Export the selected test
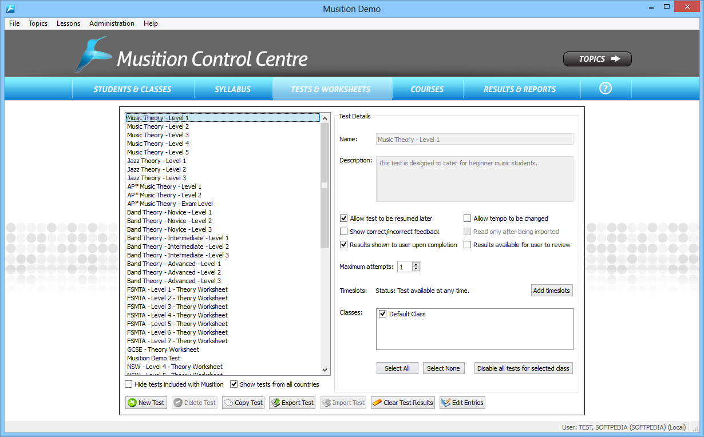 point(292,403)
